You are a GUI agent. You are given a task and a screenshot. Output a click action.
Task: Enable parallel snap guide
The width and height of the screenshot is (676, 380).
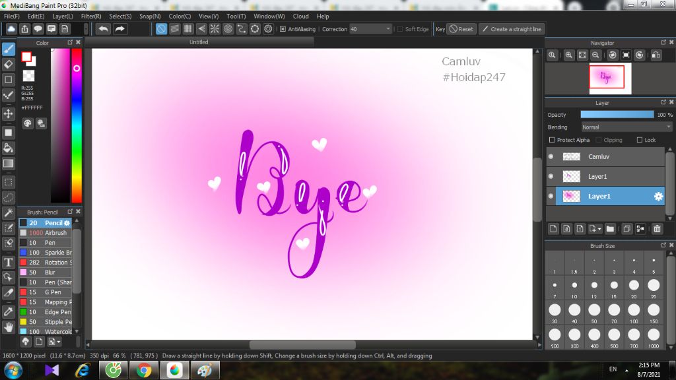[x=174, y=29]
